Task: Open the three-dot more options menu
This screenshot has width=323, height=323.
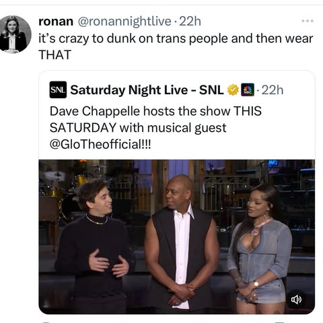Action: tap(308, 21)
